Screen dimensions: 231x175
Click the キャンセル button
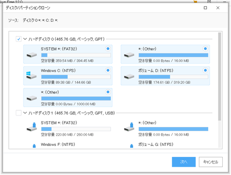pos(211,162)
